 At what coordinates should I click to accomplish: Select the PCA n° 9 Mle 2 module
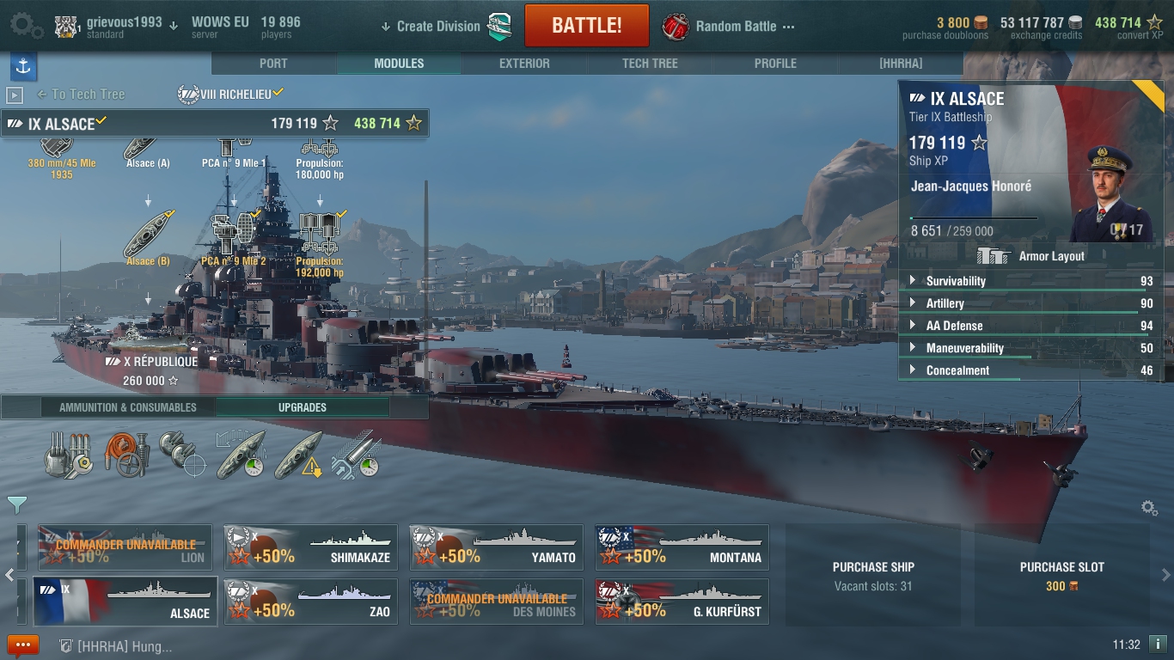234,237
